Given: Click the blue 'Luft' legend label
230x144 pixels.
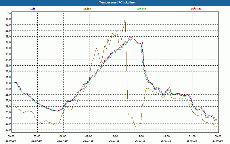Looking at the screenshot, I should pos(32,9).
